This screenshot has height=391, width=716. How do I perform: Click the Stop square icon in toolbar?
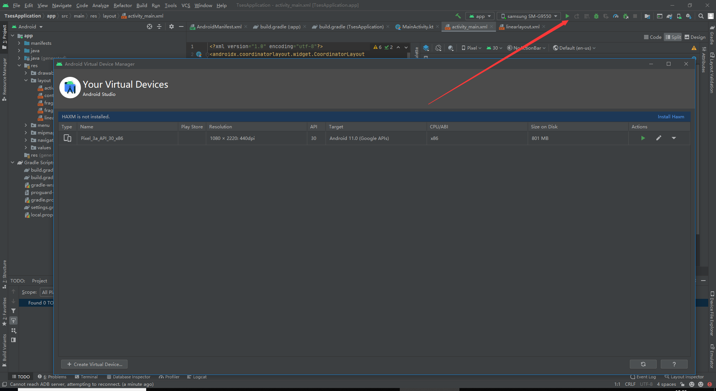(635, 16)
